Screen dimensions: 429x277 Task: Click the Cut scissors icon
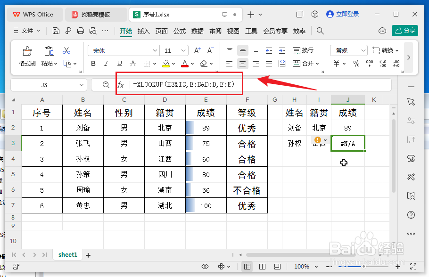(67, 49)
